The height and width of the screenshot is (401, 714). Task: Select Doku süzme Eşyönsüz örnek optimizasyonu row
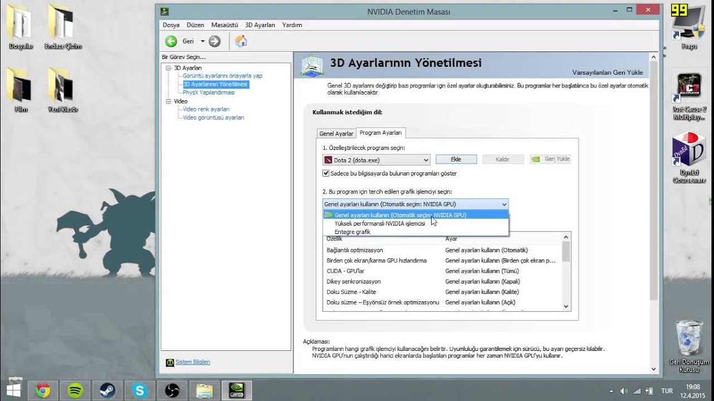(x=442, y=302)
